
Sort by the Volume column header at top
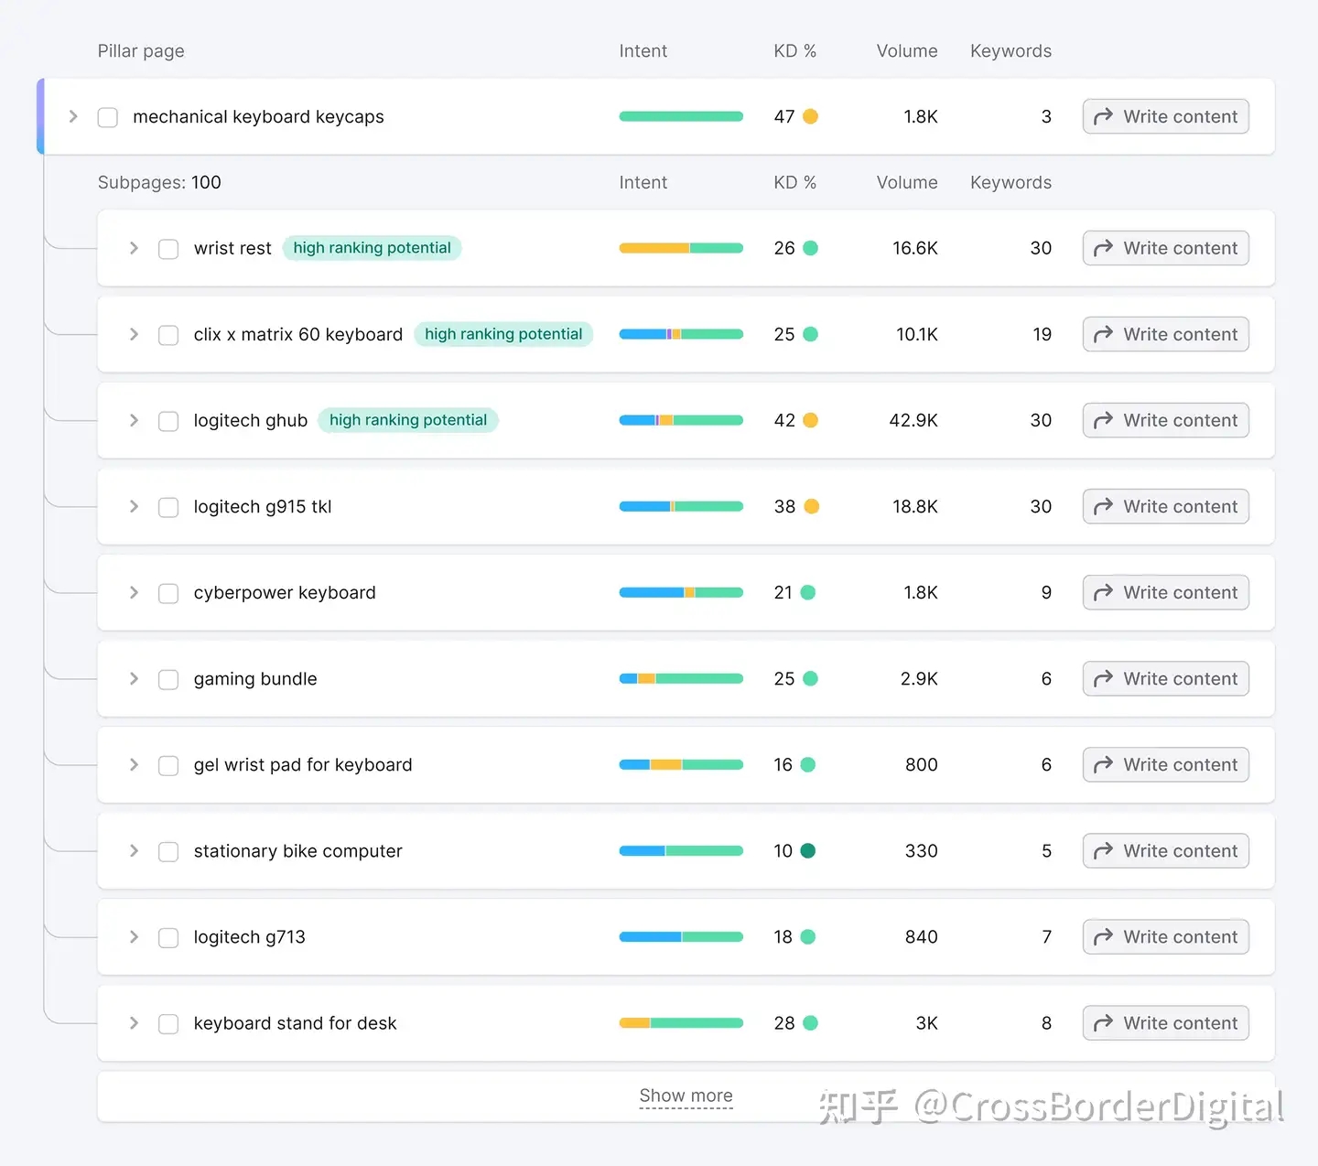pos(906,51)
